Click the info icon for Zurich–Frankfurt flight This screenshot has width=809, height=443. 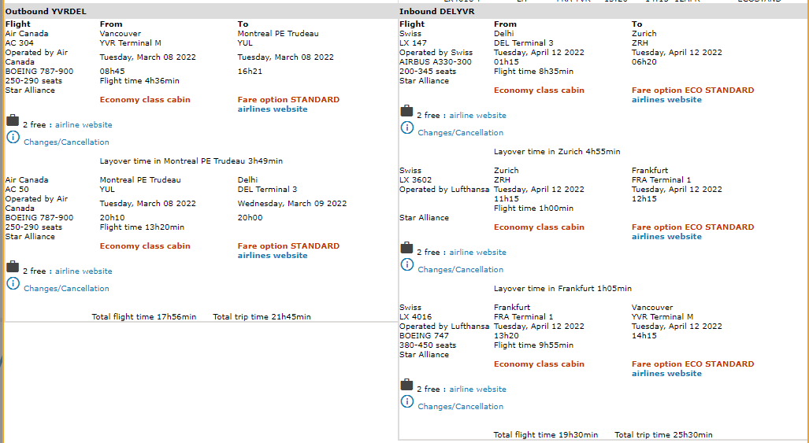(x=406, y=265)
